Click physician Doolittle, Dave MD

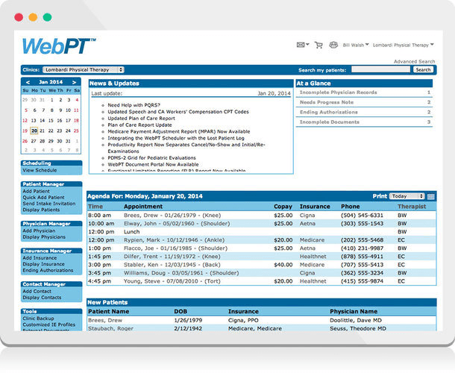coord(356,320)
